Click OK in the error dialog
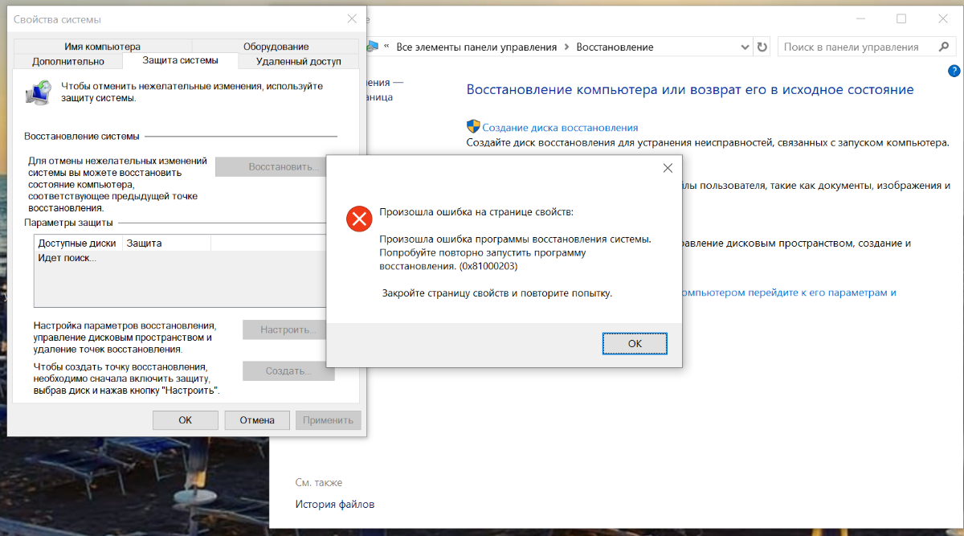This screenshot has height=536, width=964. (x=635, y=343)
